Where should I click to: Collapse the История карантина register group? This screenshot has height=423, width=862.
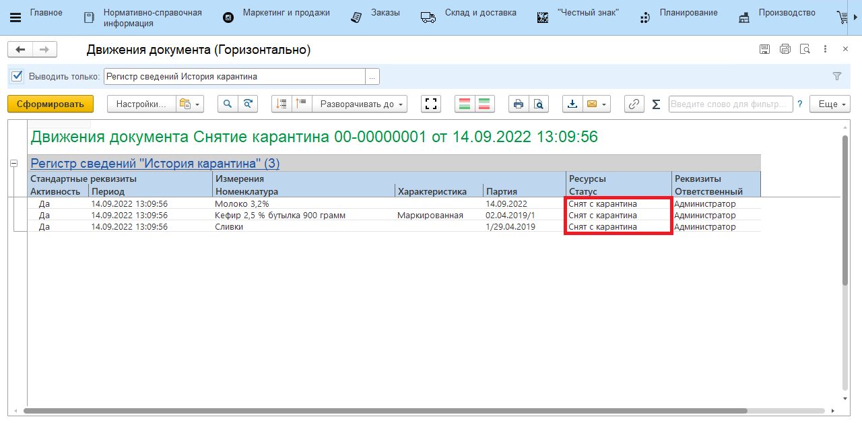(13, 163)
